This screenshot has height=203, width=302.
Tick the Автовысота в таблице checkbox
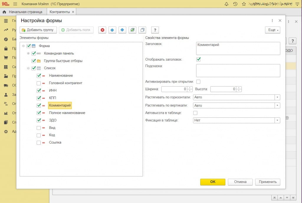coord(195,113)
